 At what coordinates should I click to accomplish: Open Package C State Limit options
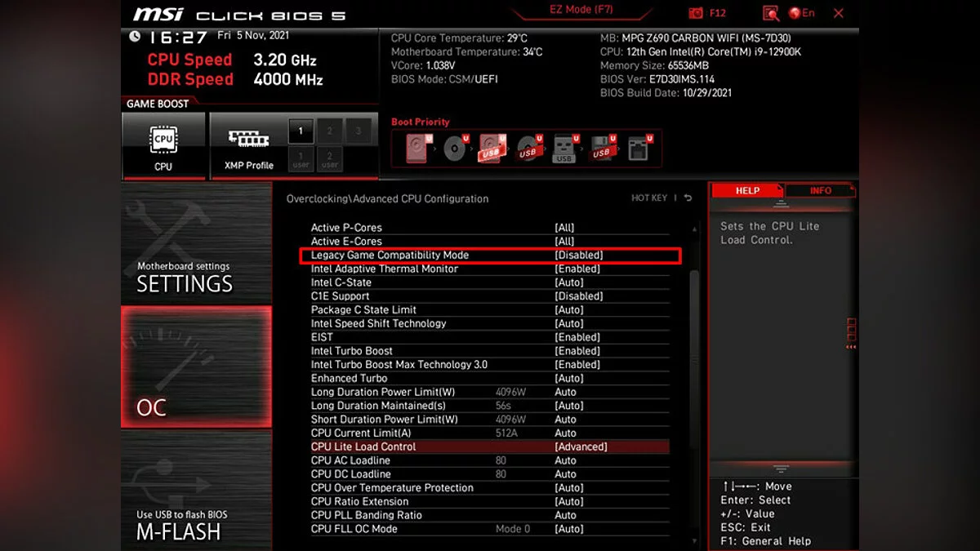[568, 310]
